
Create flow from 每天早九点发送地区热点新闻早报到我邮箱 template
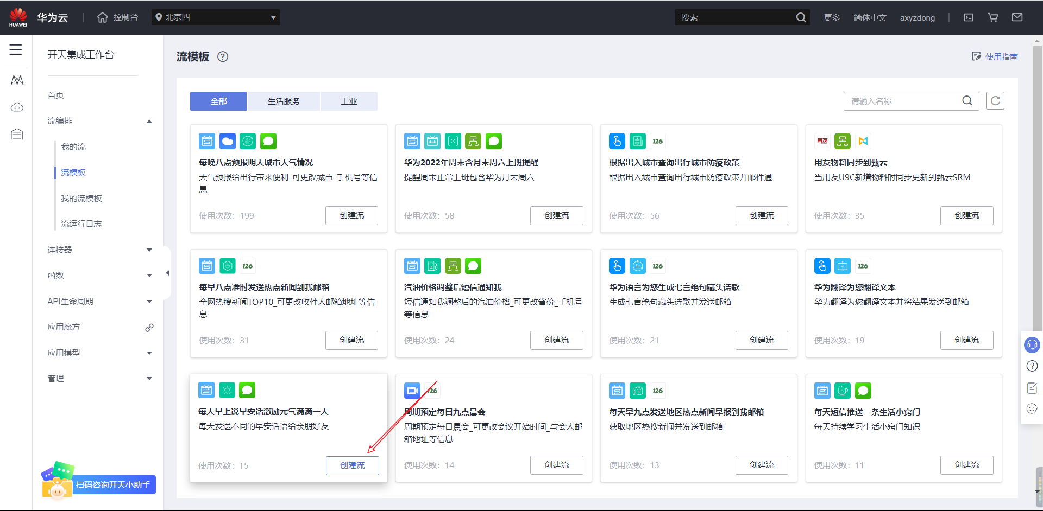click(762, 465)
